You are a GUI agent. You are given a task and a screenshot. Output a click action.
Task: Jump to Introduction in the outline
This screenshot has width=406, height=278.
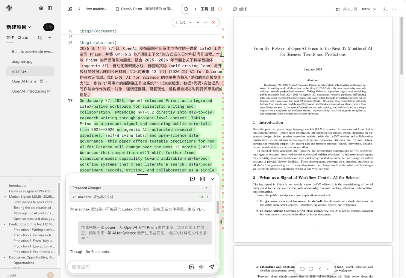point(18,185)
